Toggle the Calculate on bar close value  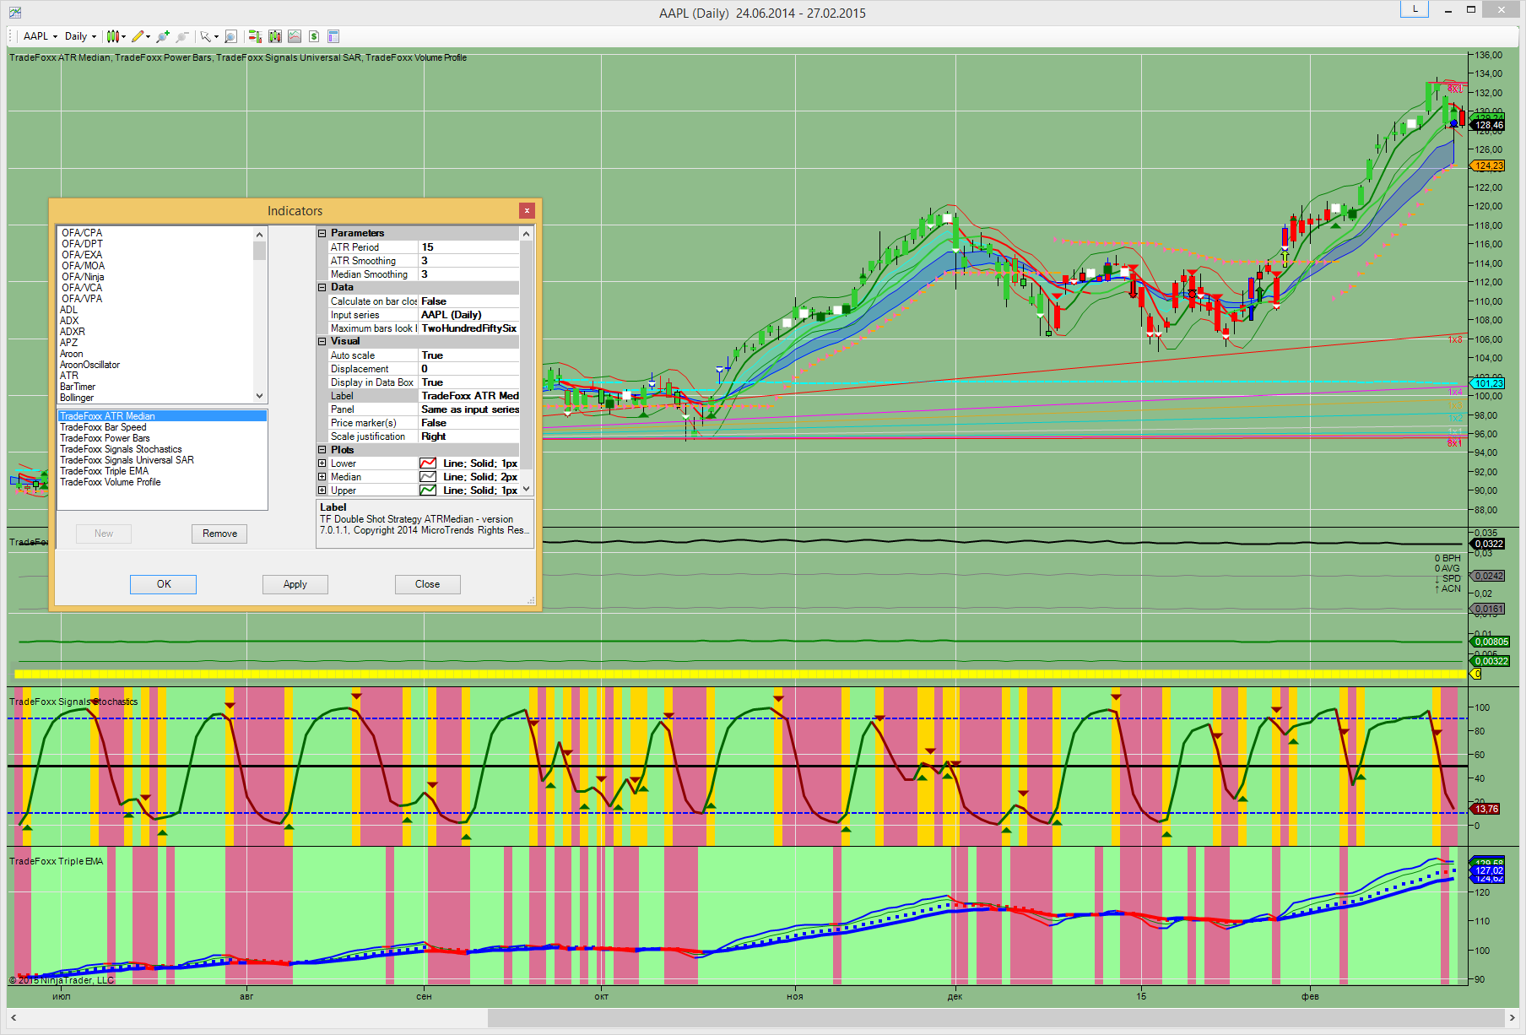click(468, 301)
